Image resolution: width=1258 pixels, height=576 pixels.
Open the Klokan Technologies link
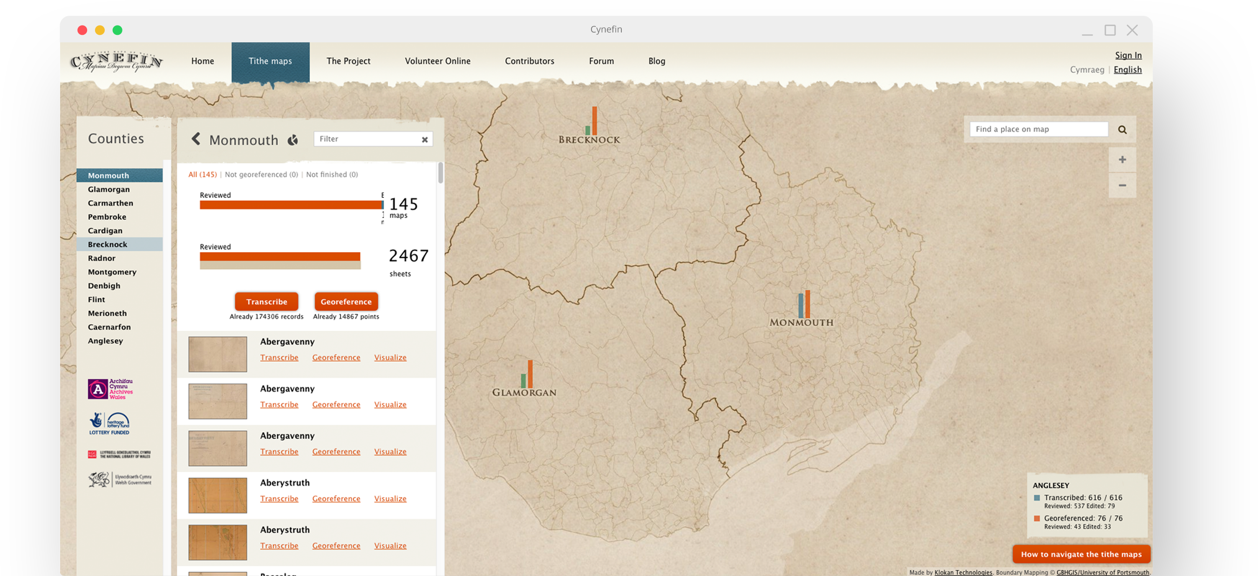963,573
